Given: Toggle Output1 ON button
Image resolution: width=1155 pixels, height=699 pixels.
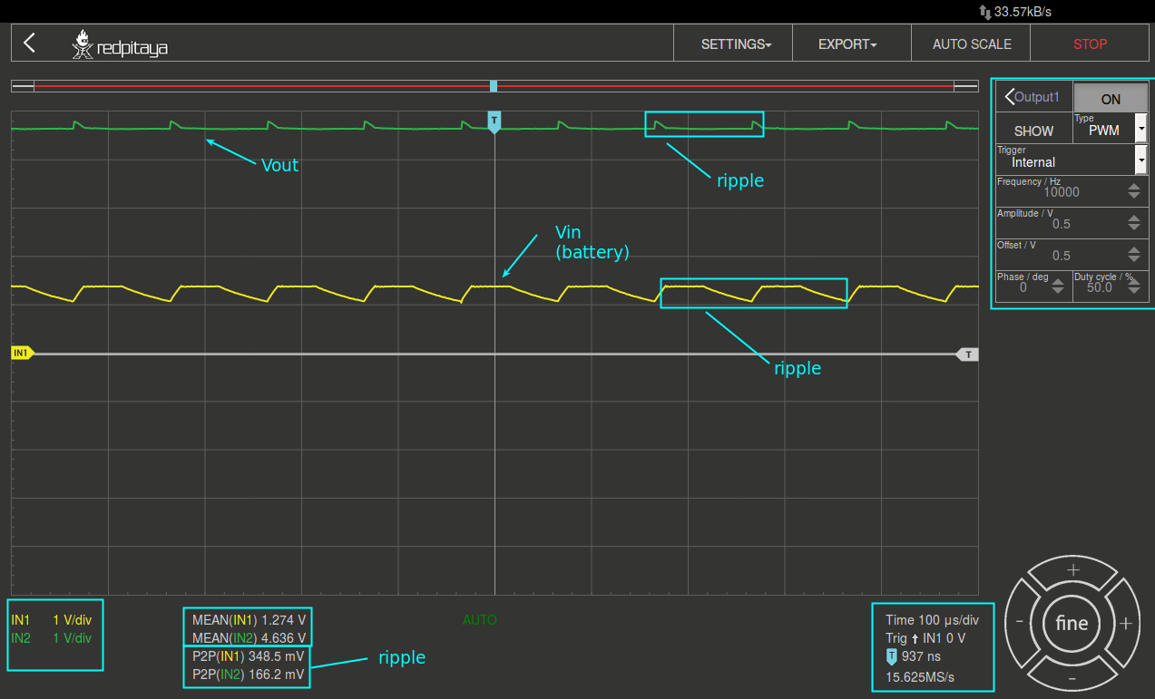Looking at the screenshot, I should click(1111, 99).
